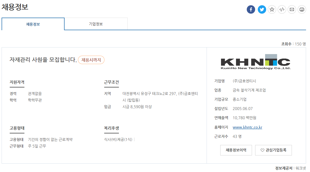Share the posting on Facebook
The image size is (310, 172).
251,9
